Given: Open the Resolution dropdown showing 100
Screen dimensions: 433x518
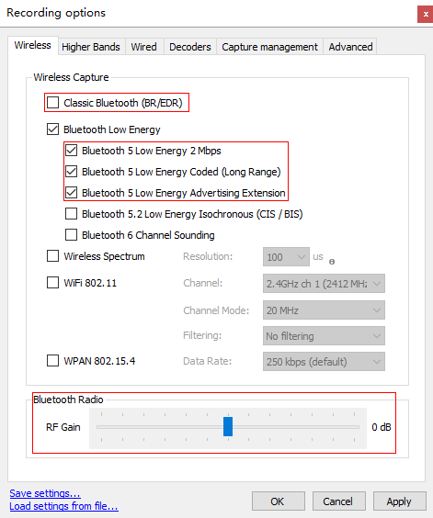Looking at the screenshot, I should click(286, 256).
